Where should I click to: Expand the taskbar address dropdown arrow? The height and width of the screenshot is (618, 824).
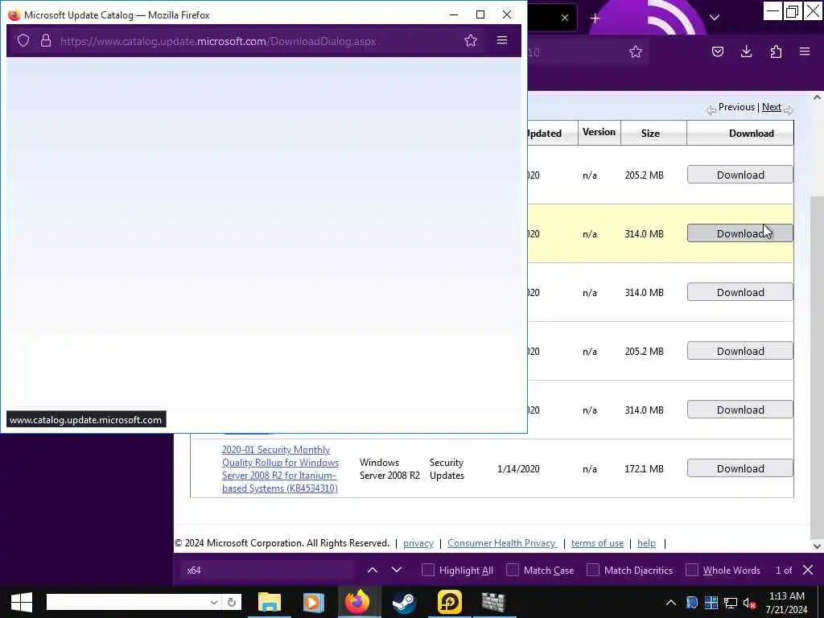(x=214, y=602)
